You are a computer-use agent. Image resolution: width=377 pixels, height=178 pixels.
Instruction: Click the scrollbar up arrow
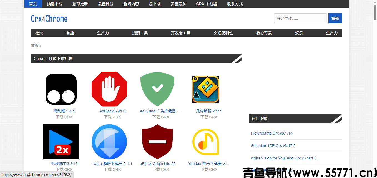pos(375,2)
